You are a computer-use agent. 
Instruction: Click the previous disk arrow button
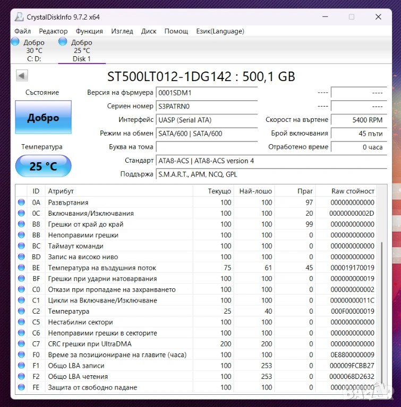pyautogui.click(x=22, y=76)
